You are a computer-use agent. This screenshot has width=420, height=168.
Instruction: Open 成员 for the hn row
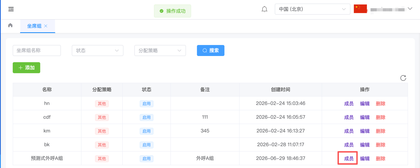pos(349,104)
